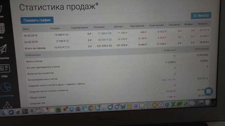Open WhatsApp in the dock
The image size is (225, 126).
coord(186,104)
